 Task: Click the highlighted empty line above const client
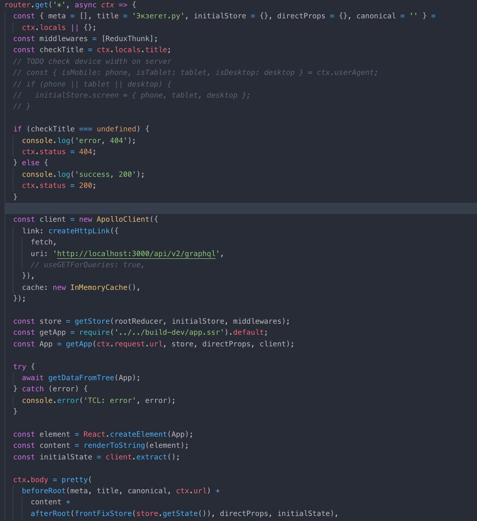point(241,208)
